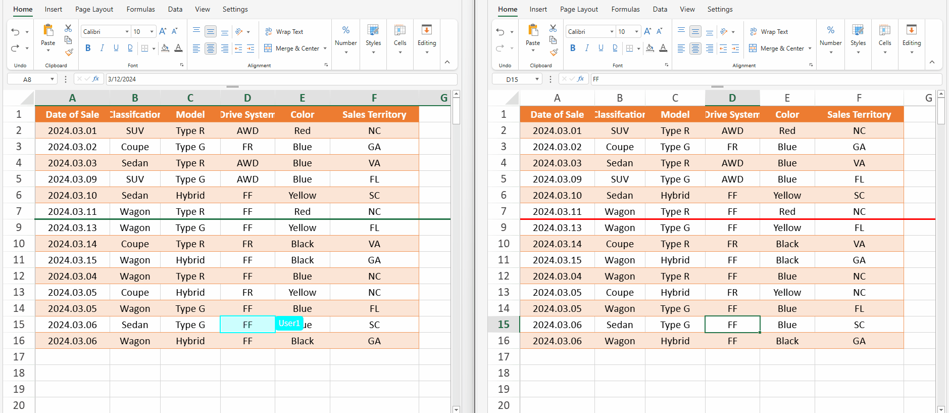
Task: Toggle Underline in the right window
Action: 601,48
